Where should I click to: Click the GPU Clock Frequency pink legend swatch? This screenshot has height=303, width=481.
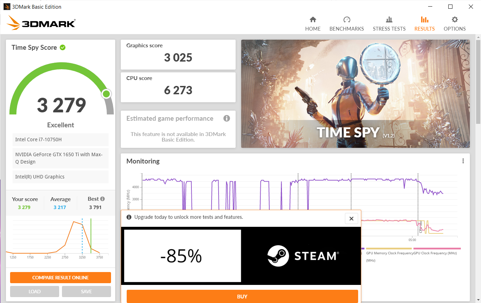click(x=437, y=249)
